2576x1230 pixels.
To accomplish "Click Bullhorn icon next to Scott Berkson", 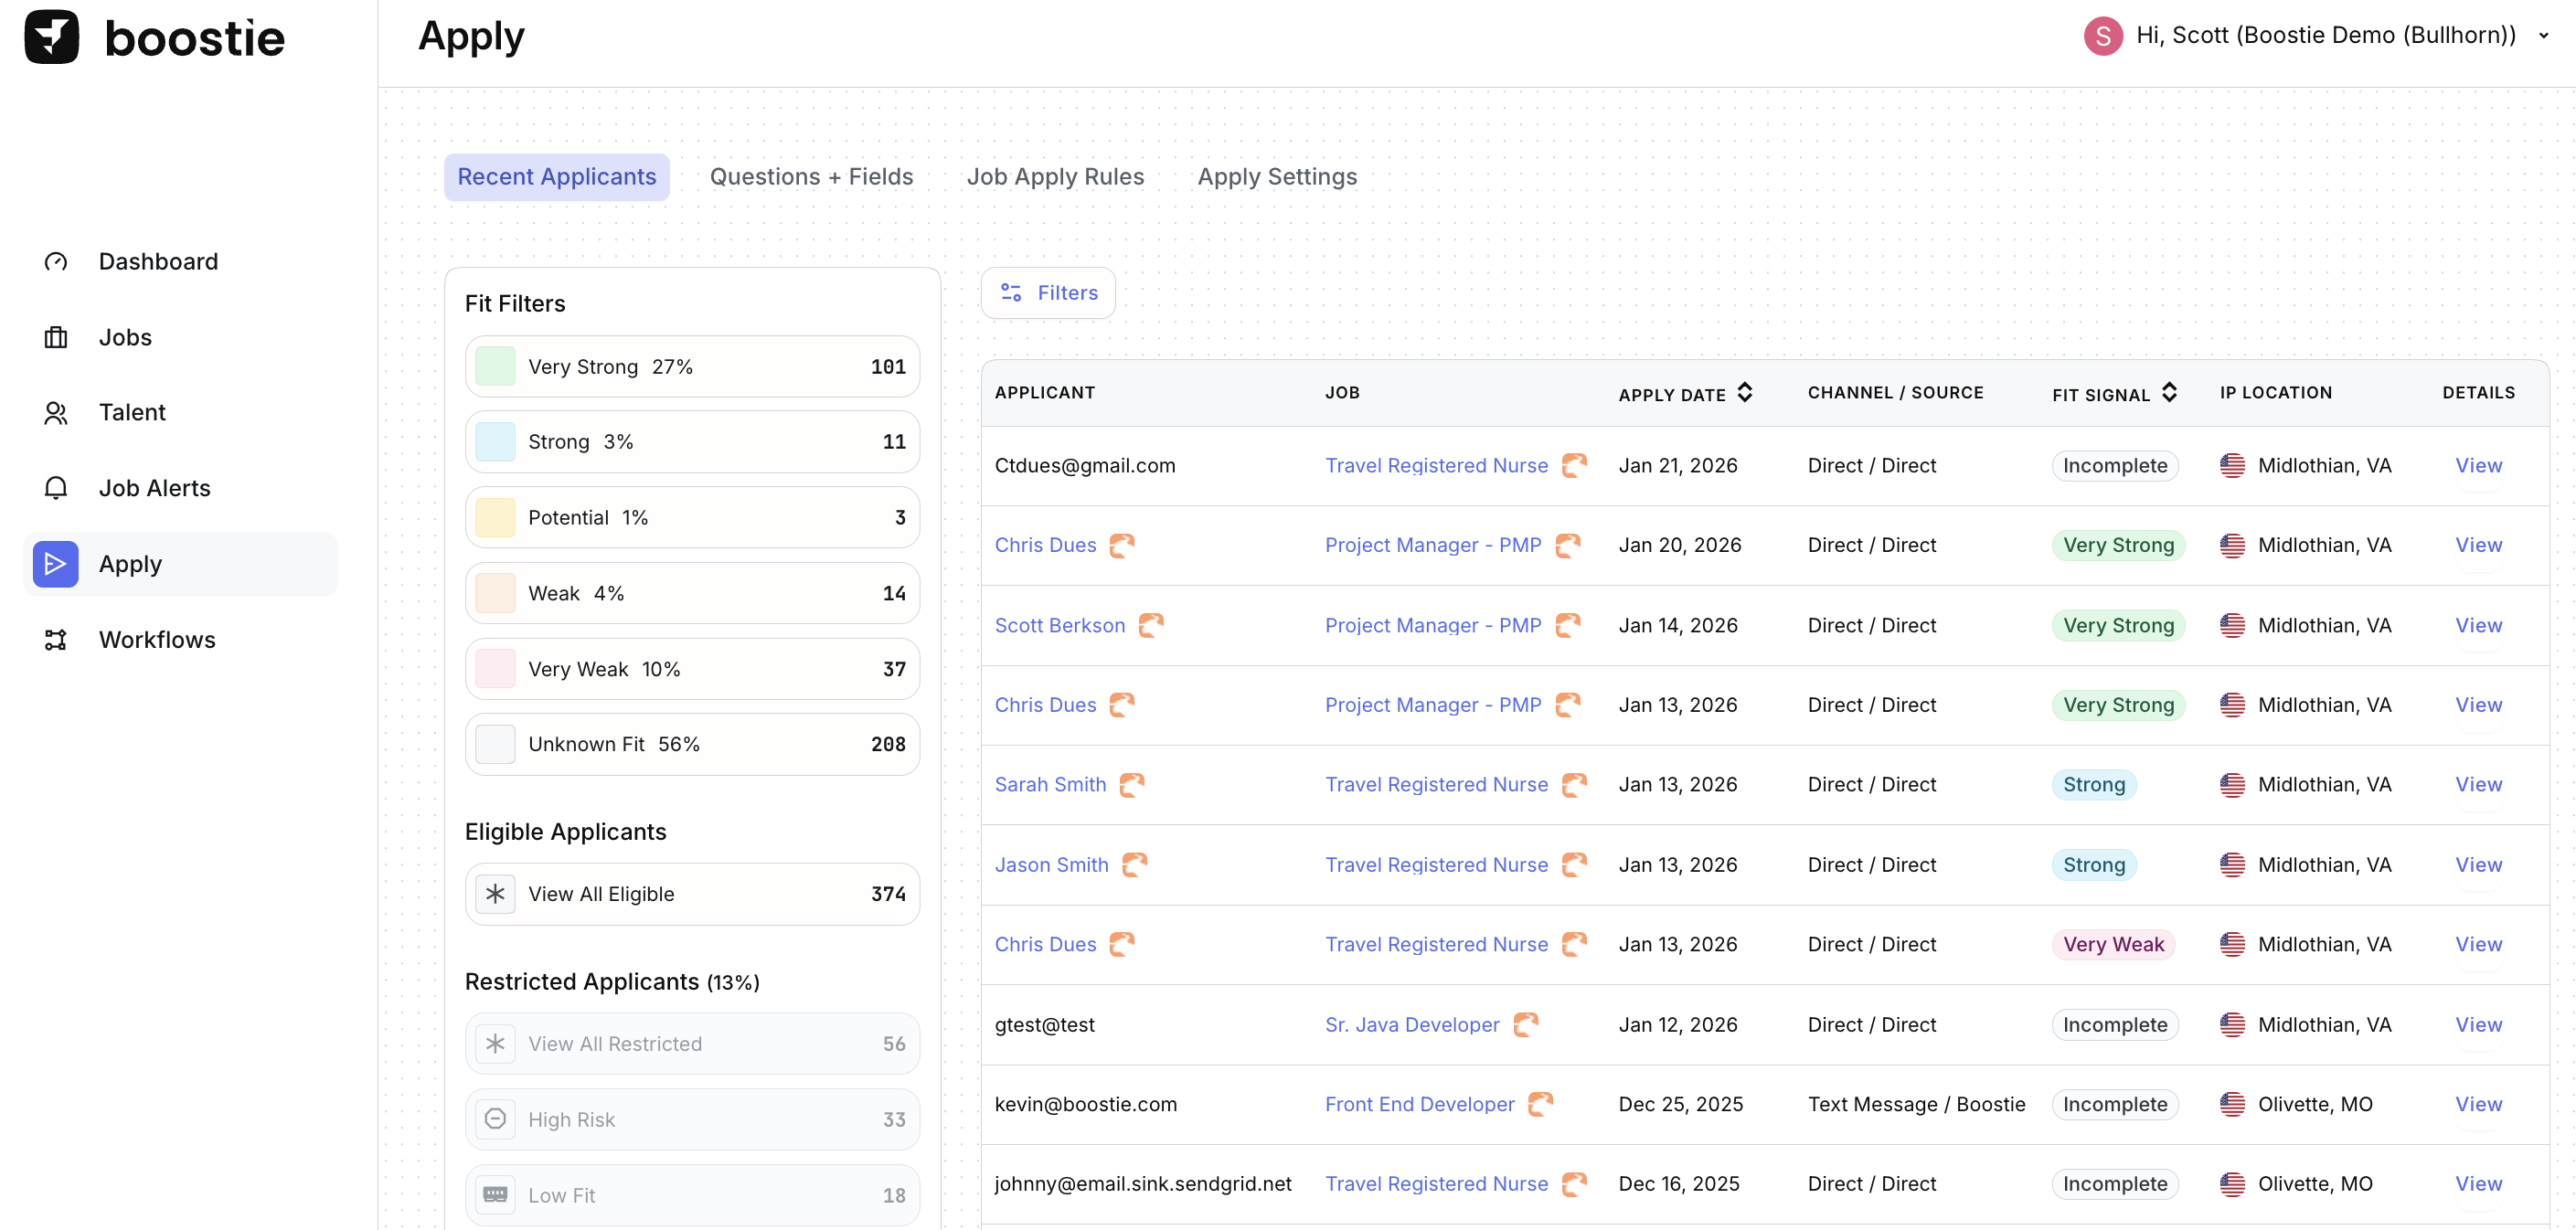I will (1151, 625).
